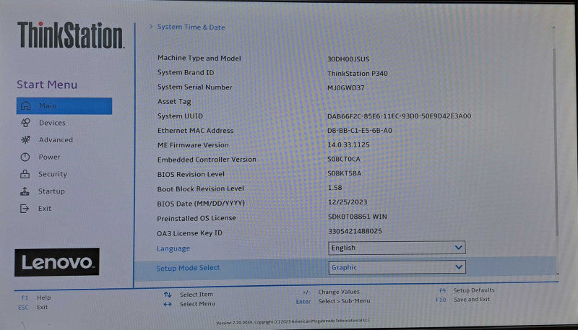
Task: Click Enter Select Sub-Menu hint
Action: point(333,301)
